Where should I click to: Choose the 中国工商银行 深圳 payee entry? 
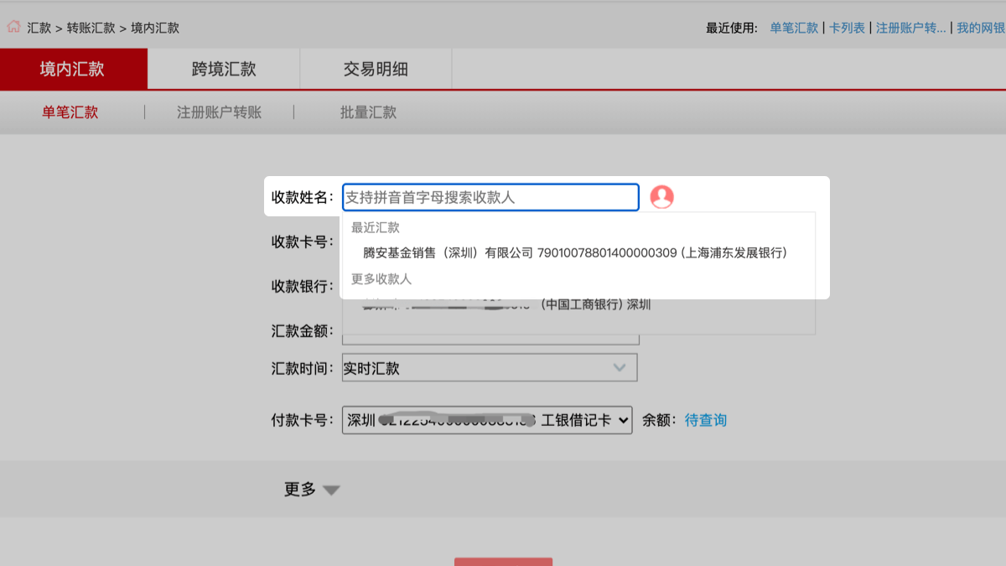point(578,305)
